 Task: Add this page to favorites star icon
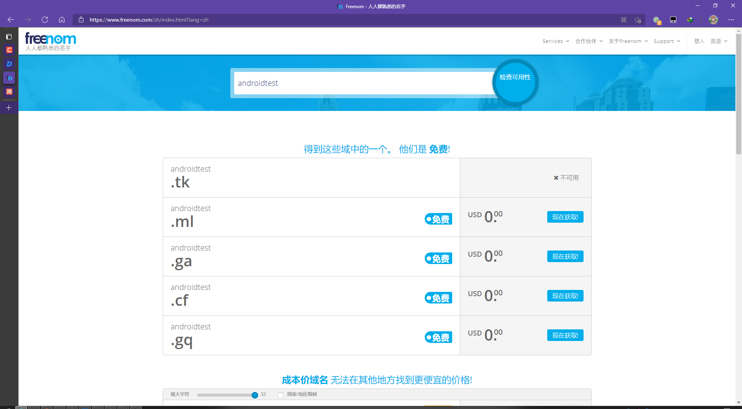[x=638, y=20]
